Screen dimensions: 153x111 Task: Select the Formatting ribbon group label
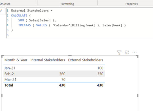[67, 4]
